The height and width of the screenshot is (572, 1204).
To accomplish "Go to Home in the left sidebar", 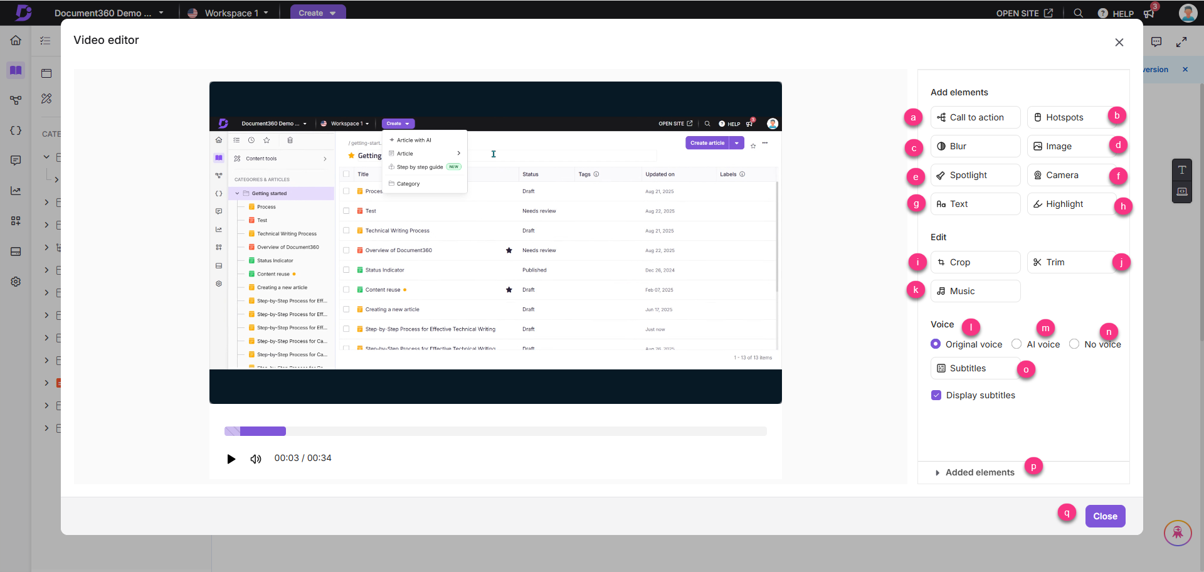I will [16, 41].
